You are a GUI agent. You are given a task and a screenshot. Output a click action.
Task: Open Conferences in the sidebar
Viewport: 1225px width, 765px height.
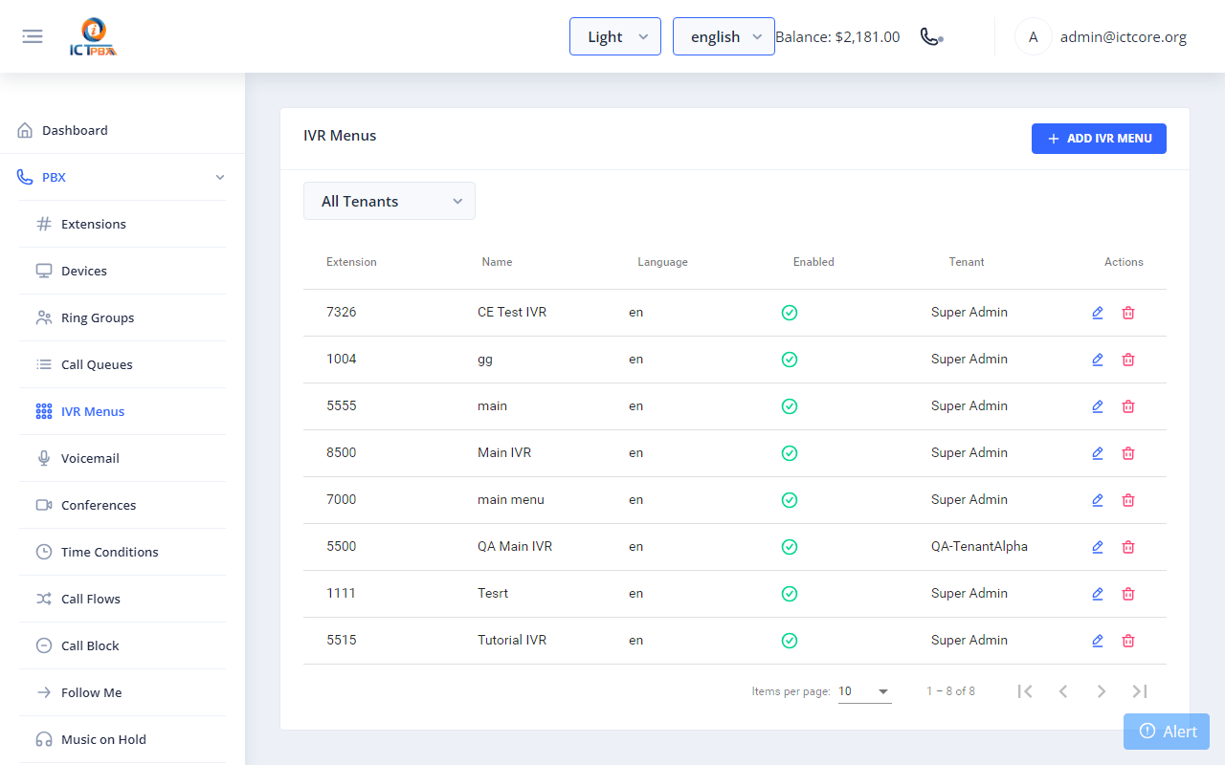click(122, 505)
